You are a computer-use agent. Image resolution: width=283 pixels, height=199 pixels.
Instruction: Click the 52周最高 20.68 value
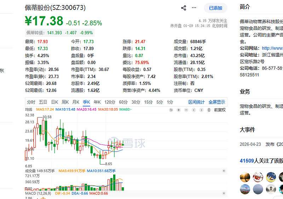pos(51,83)
